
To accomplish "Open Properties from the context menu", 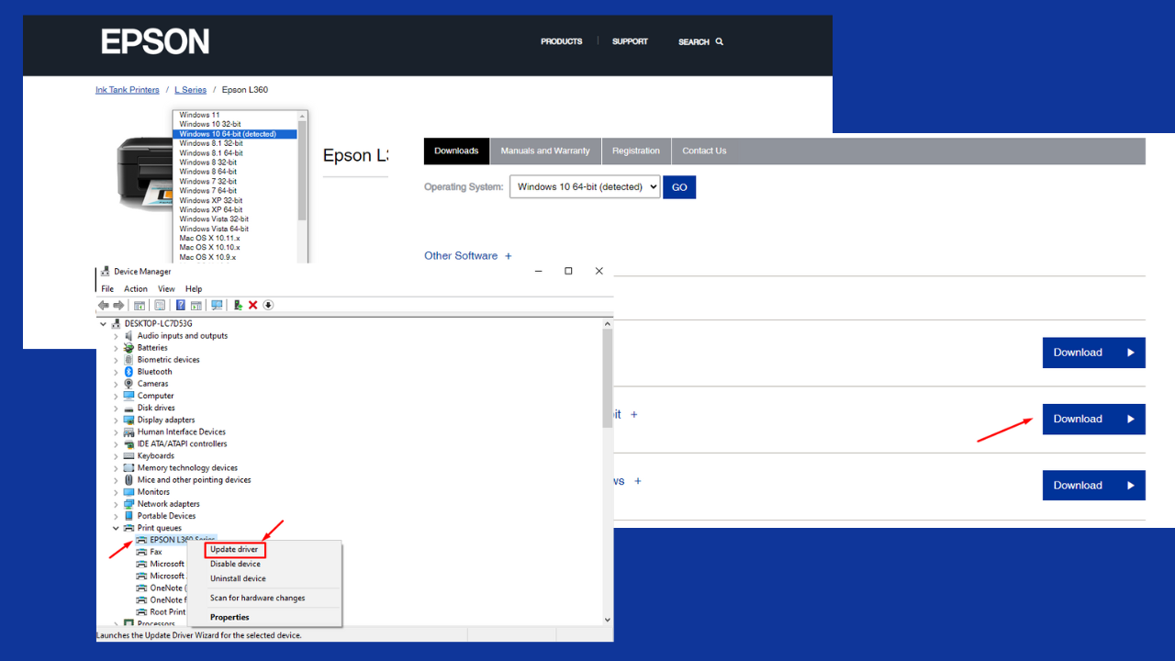I will click(x=229, y=617).
